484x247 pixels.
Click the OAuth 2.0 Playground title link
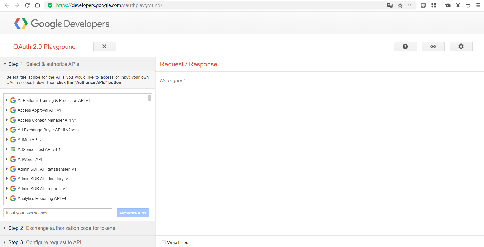44,47
